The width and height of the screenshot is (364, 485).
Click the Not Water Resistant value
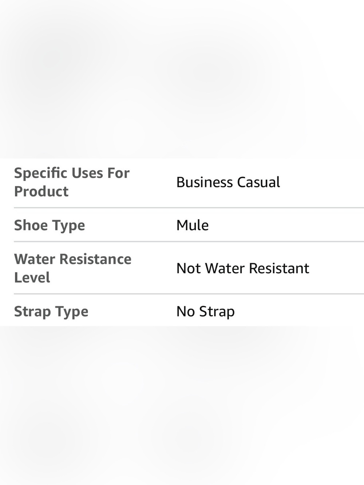[x=243, y=269]
